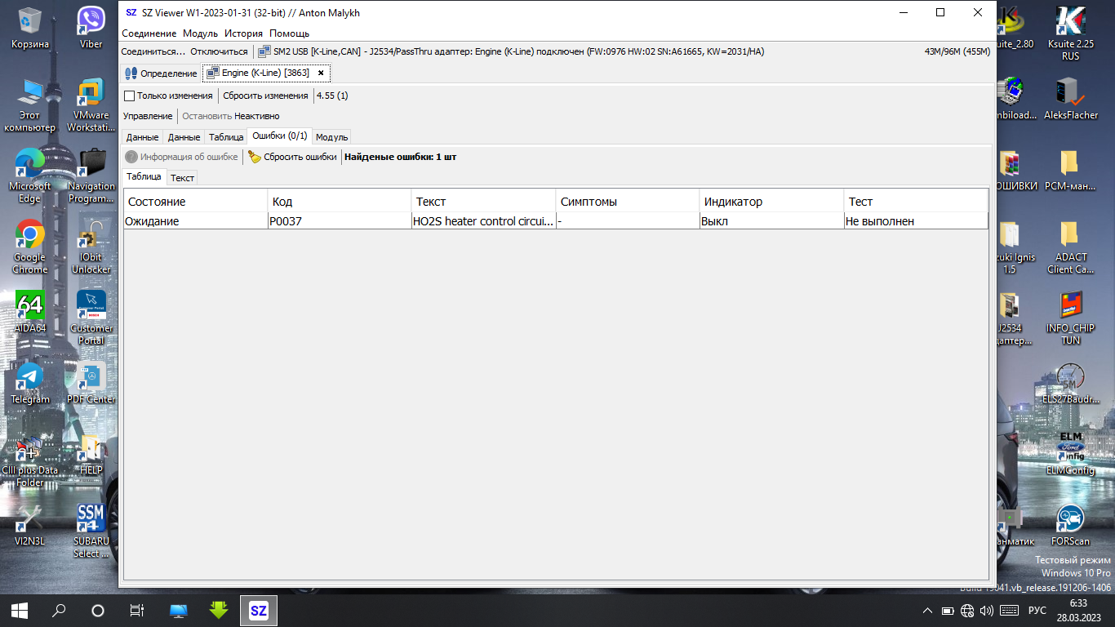Sort by Код column header
The width and height of the screenshot is (1115, 627).
click(x=340, y=202)
